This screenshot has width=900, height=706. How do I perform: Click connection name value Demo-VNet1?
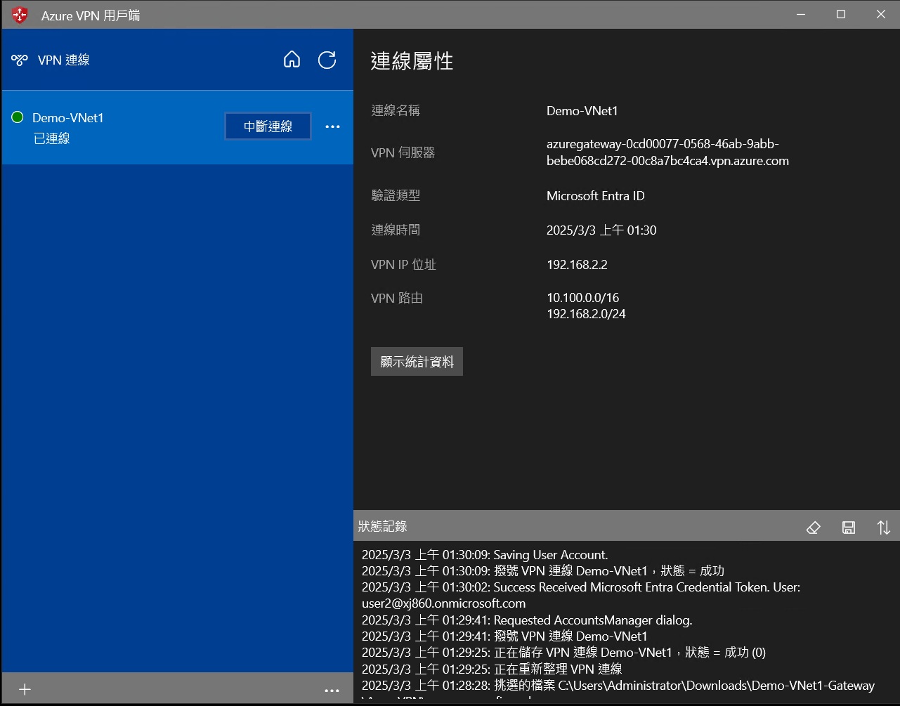pyautogui.click(x=582, y=111)
